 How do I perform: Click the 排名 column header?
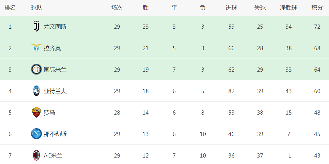click(x=10, y=8)
